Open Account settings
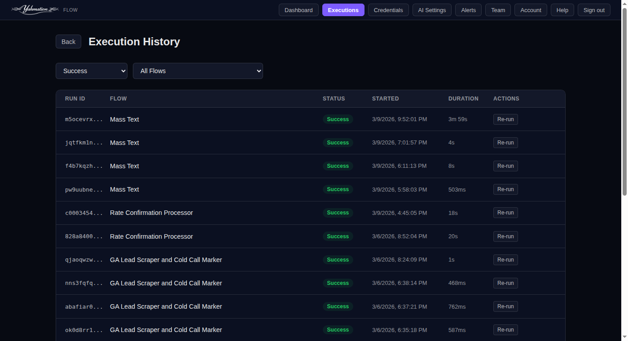The height and width of the screenshot is (341, 628). coord(531,10)
